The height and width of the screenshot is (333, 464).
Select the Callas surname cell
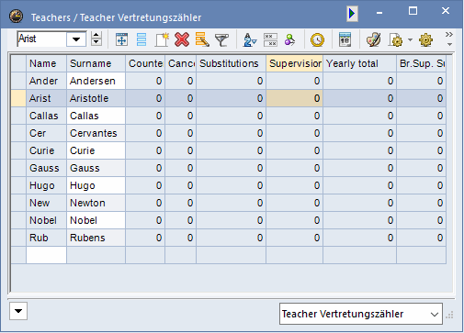(x=96, y=116)
